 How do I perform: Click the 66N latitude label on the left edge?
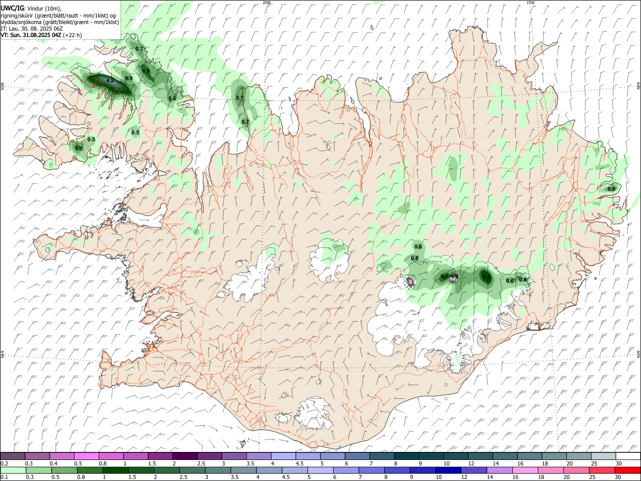pos(3,86)
